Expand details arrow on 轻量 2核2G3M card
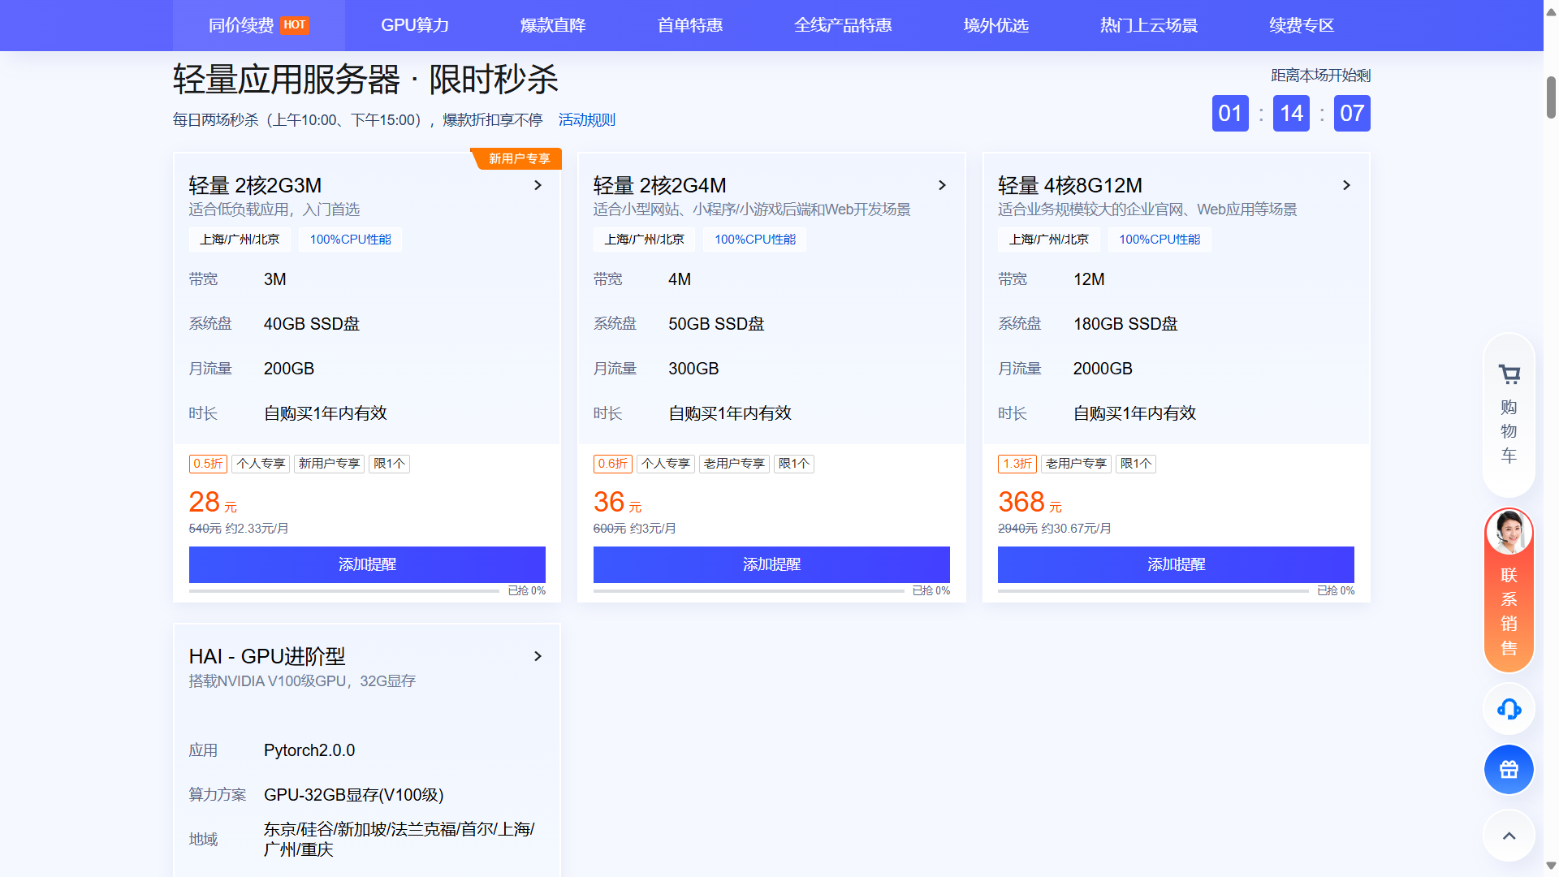The image size is (1559, 877). [x=538, y=185]
